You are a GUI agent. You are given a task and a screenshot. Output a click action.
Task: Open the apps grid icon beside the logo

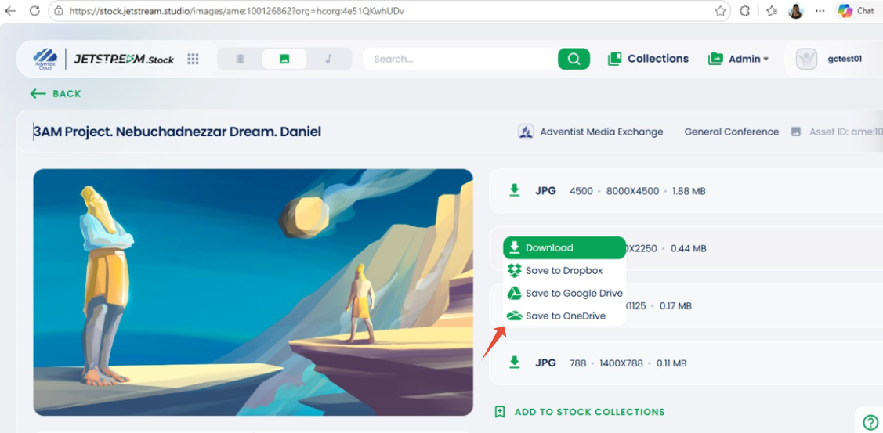pyautogui.click(x=194, y=59)
